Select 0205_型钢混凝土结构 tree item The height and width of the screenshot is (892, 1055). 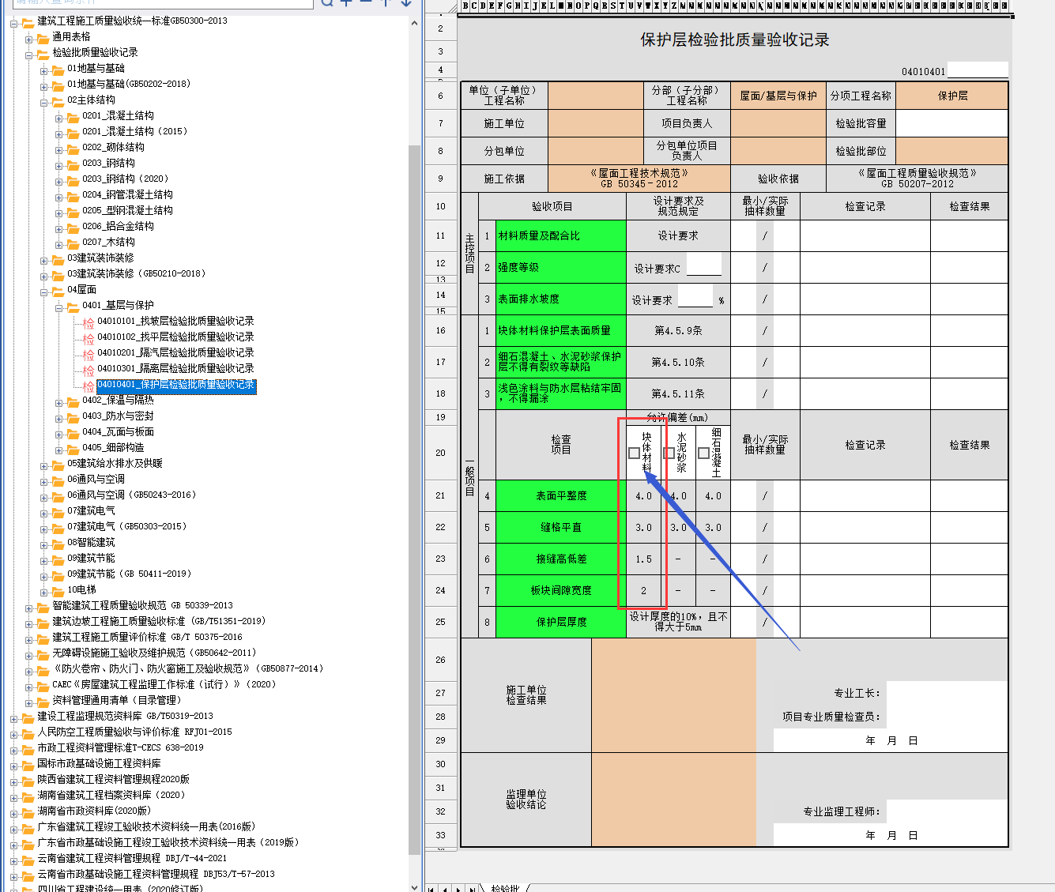pos(127,211)
